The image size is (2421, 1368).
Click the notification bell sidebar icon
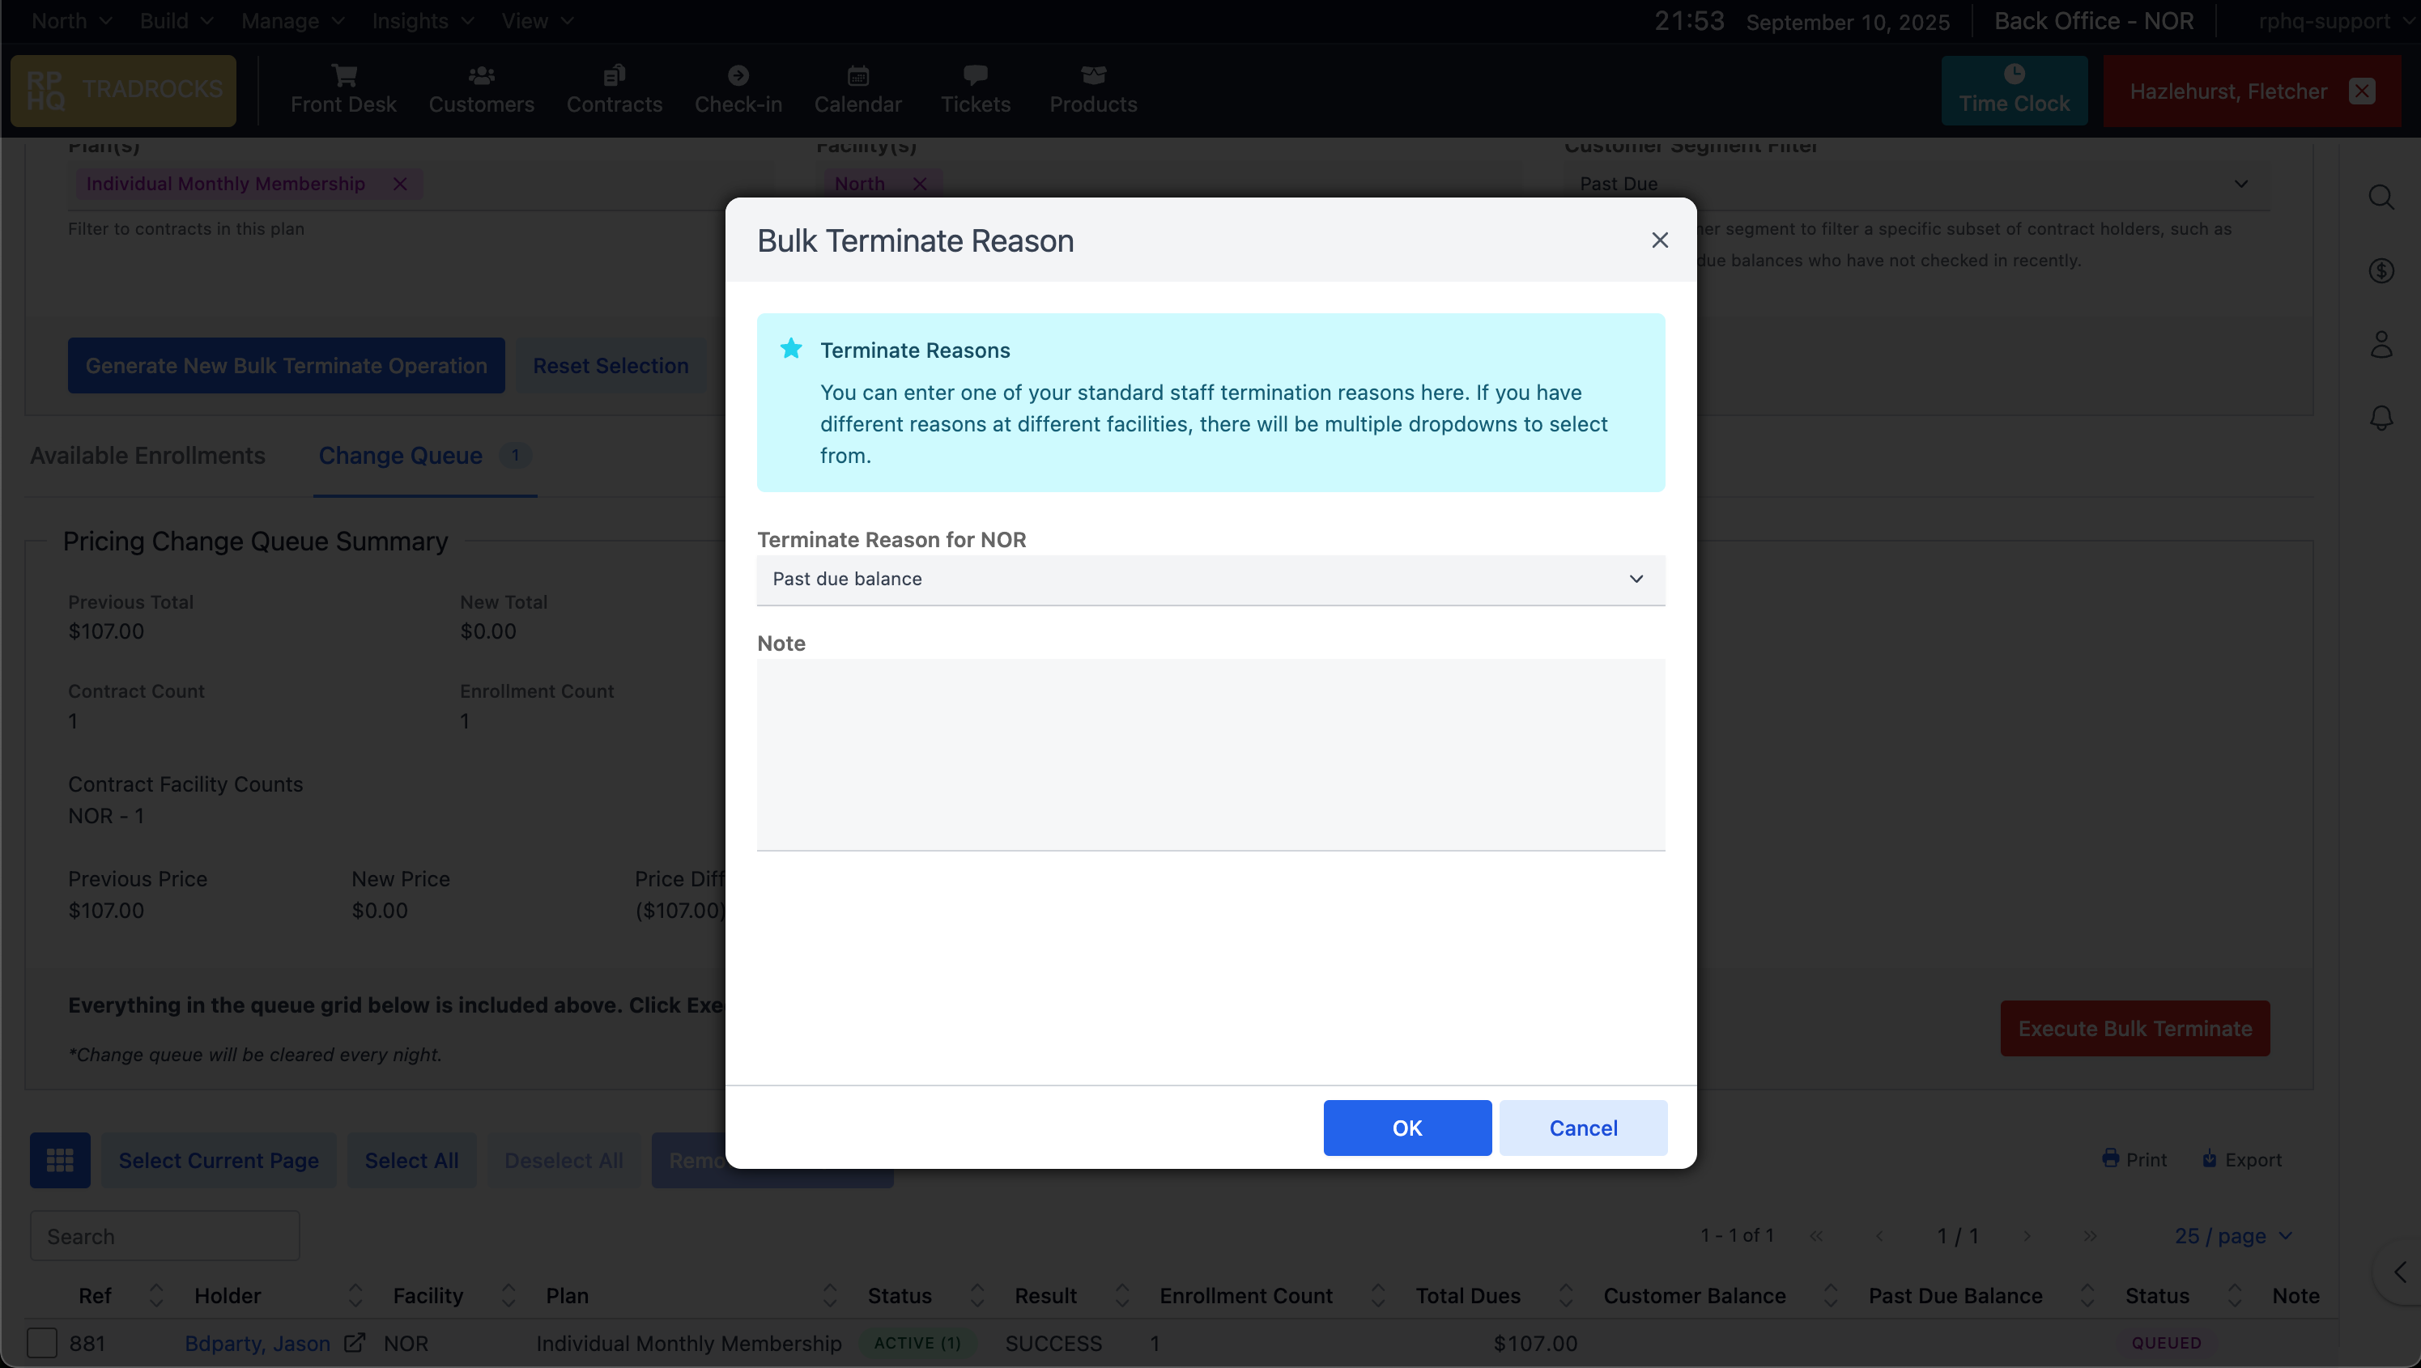2381,417
